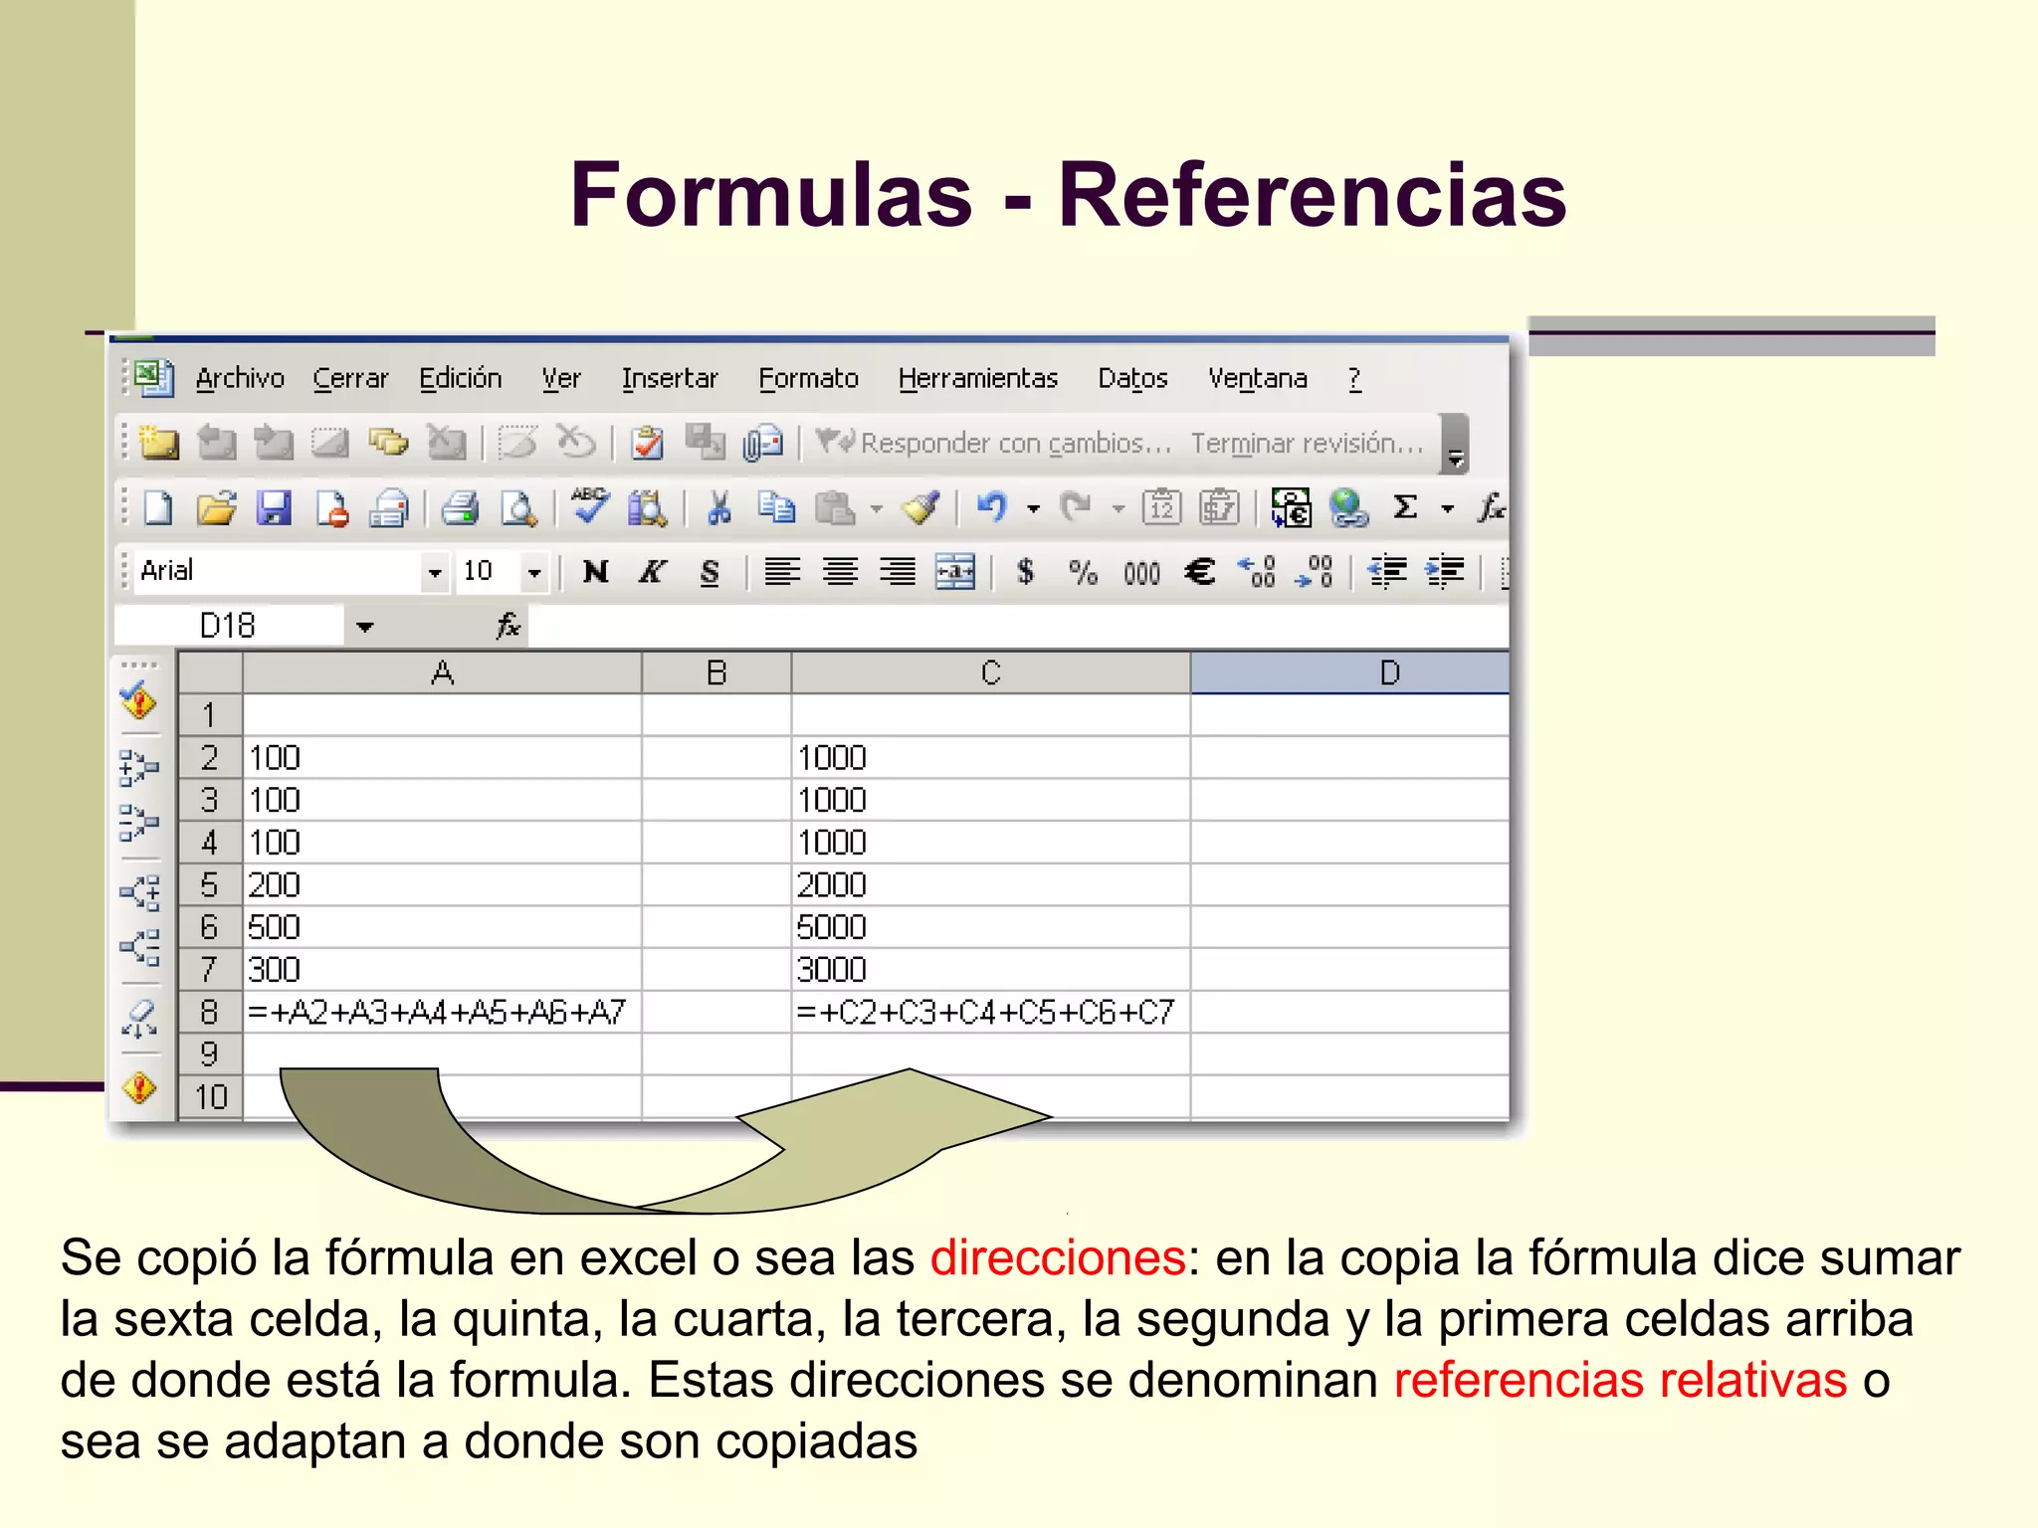Viewport: 2038px width, 1528px height.
Task: Open the Herramientas menu
Action: (x=977, y=379)
